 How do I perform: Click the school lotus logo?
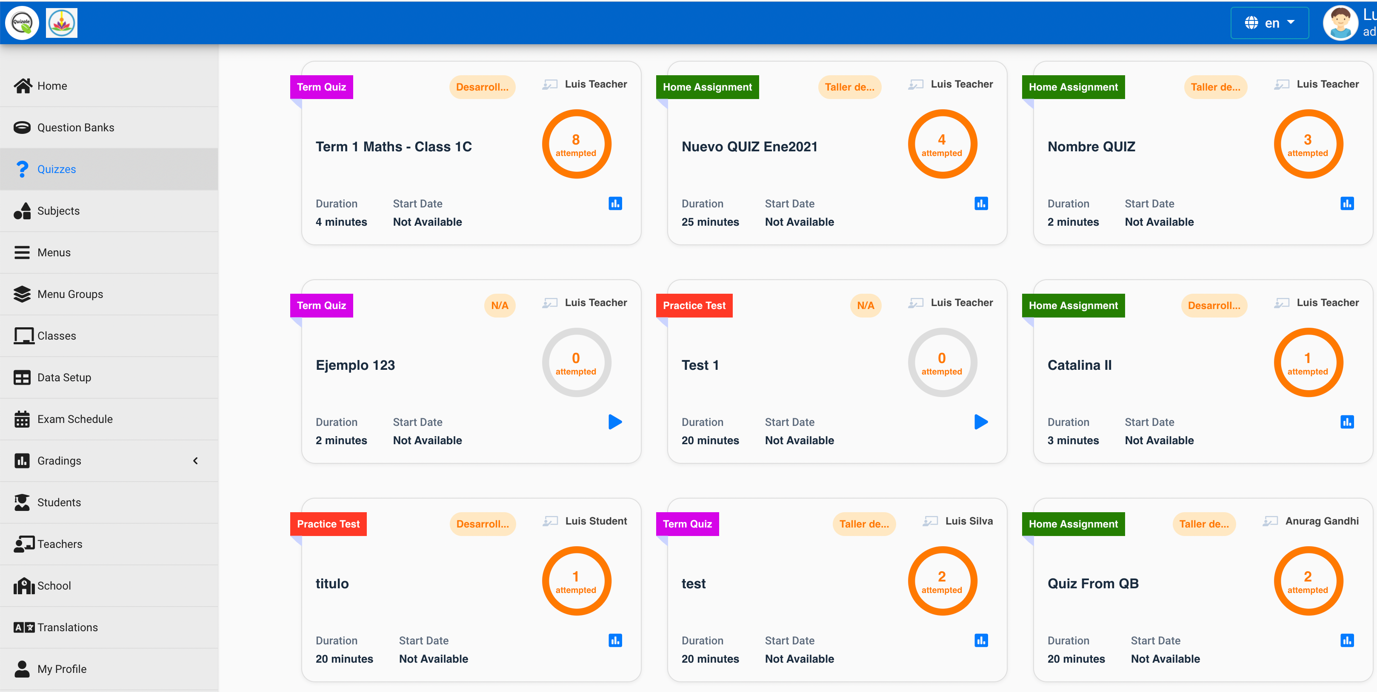point(61,23)
